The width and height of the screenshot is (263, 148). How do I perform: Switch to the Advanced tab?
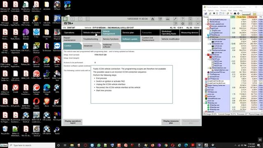pyautogui.click(x=92, y=46)
